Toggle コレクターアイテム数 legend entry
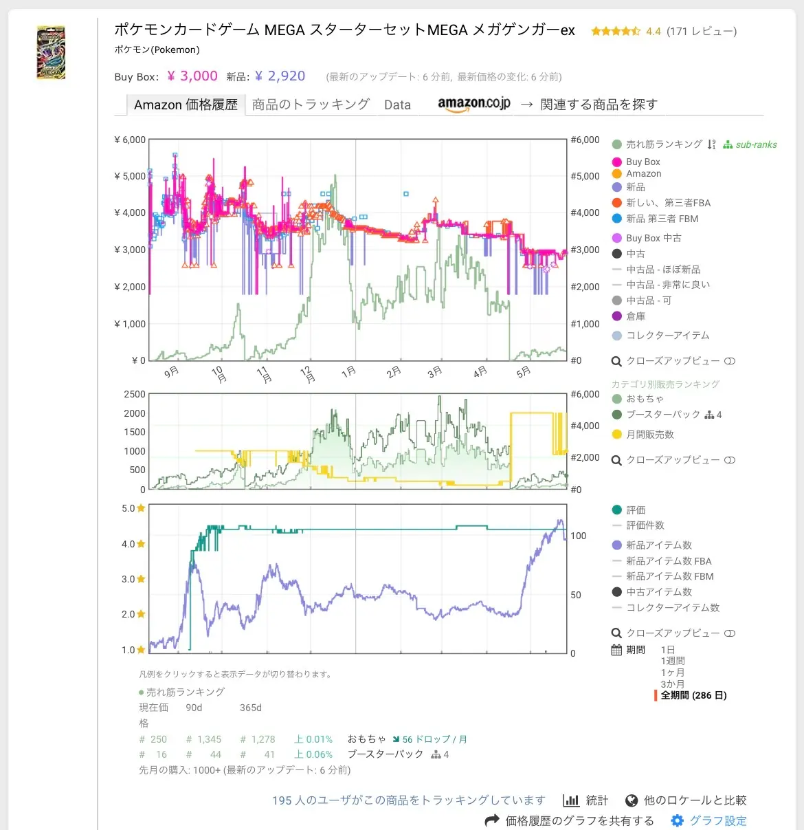 (665, 608)
